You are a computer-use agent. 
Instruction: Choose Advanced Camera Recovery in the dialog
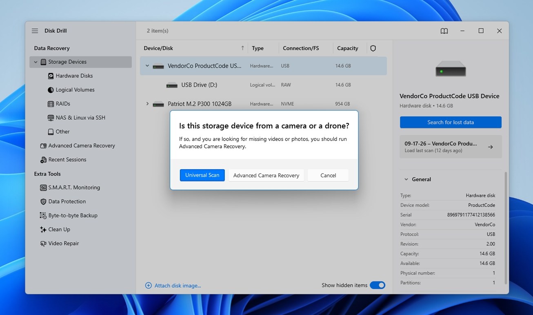click(266, 175)
